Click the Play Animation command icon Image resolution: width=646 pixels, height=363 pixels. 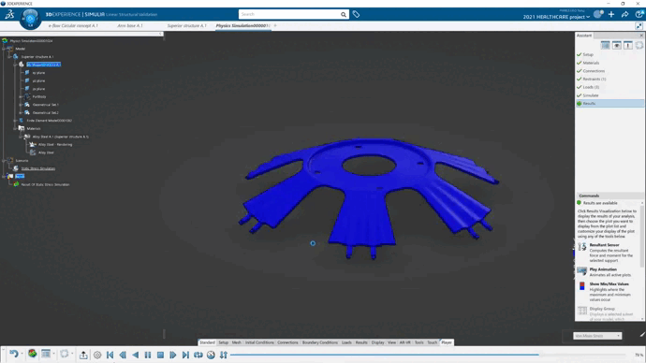pos(581,271)
